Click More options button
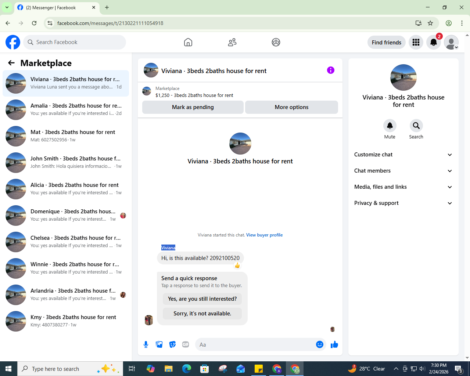The image size is (470, 376). tap(292, 107)
